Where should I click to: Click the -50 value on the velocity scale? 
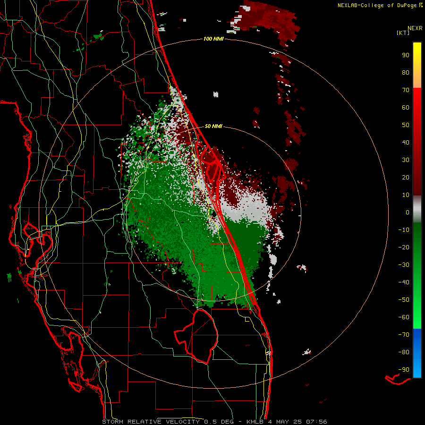404,300
